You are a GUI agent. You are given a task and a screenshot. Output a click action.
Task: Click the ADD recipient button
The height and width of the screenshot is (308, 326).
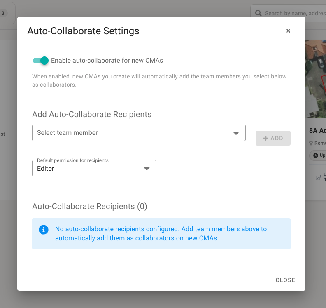tap(273, 138)
